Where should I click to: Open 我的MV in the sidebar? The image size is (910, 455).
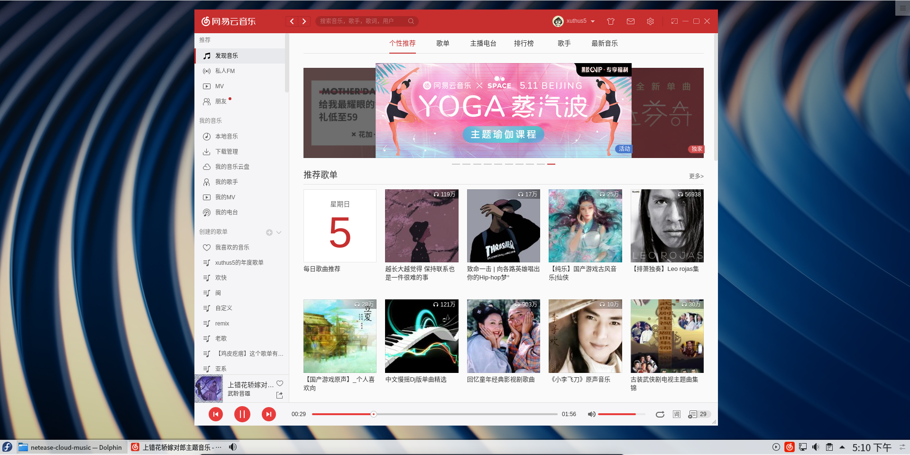point(240,197)
